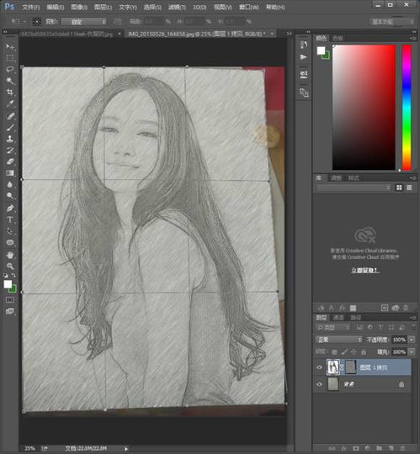Screen dimensions: 420x454
Task: Select the Magic Wand tool
Action: click(10, 81)
